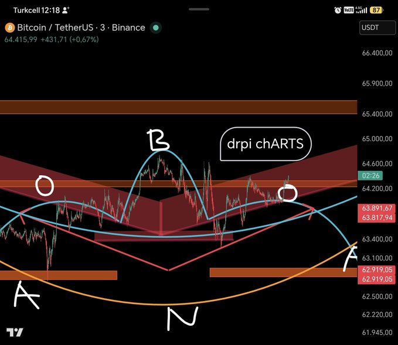Tap the TradingView logo
The height and width of the screenshot is (345, 398).
coord(15,332)
